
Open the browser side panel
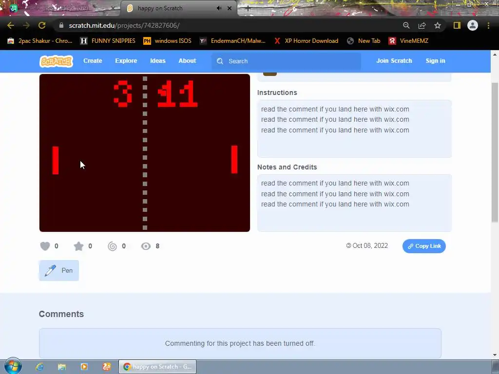457,25
